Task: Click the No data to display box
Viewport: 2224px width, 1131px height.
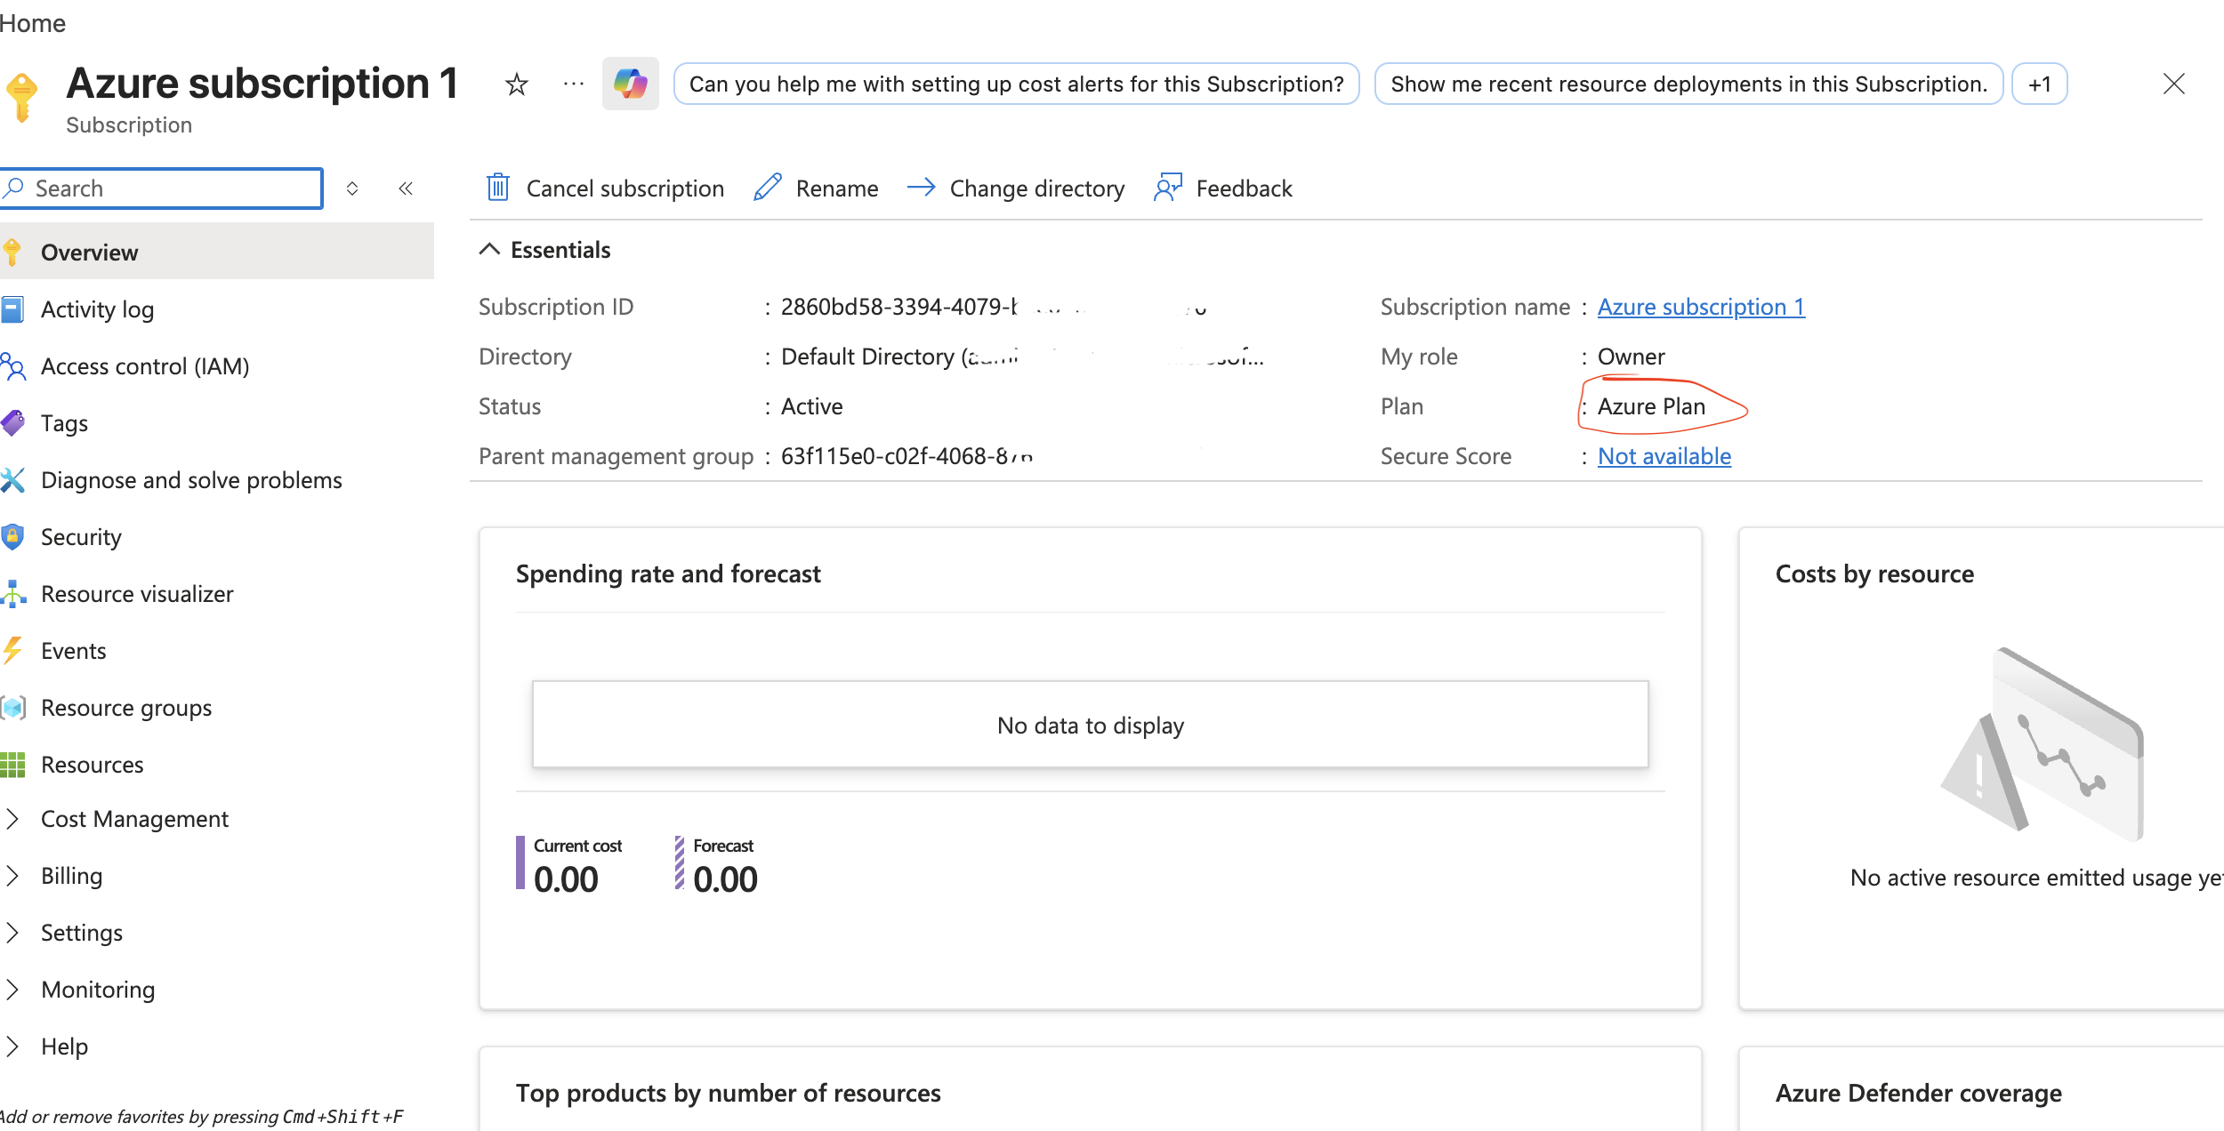Action: click(x=1091, y=725)
